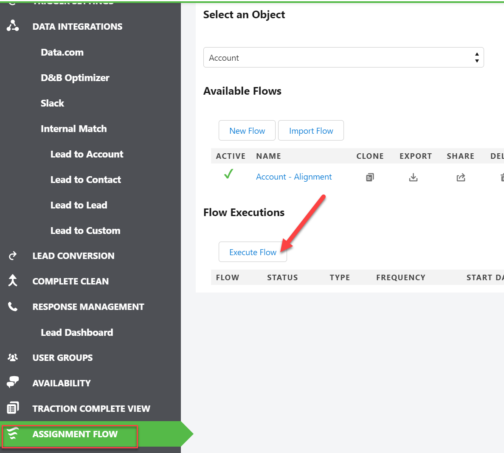Click the Data Integrations sidebar icon
504x453 pixels.
(13, 26)
